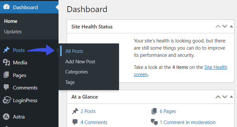237x127 pixels.
Task: Click pages icon beside 6 Pages
Action: [x=154, y=111]
